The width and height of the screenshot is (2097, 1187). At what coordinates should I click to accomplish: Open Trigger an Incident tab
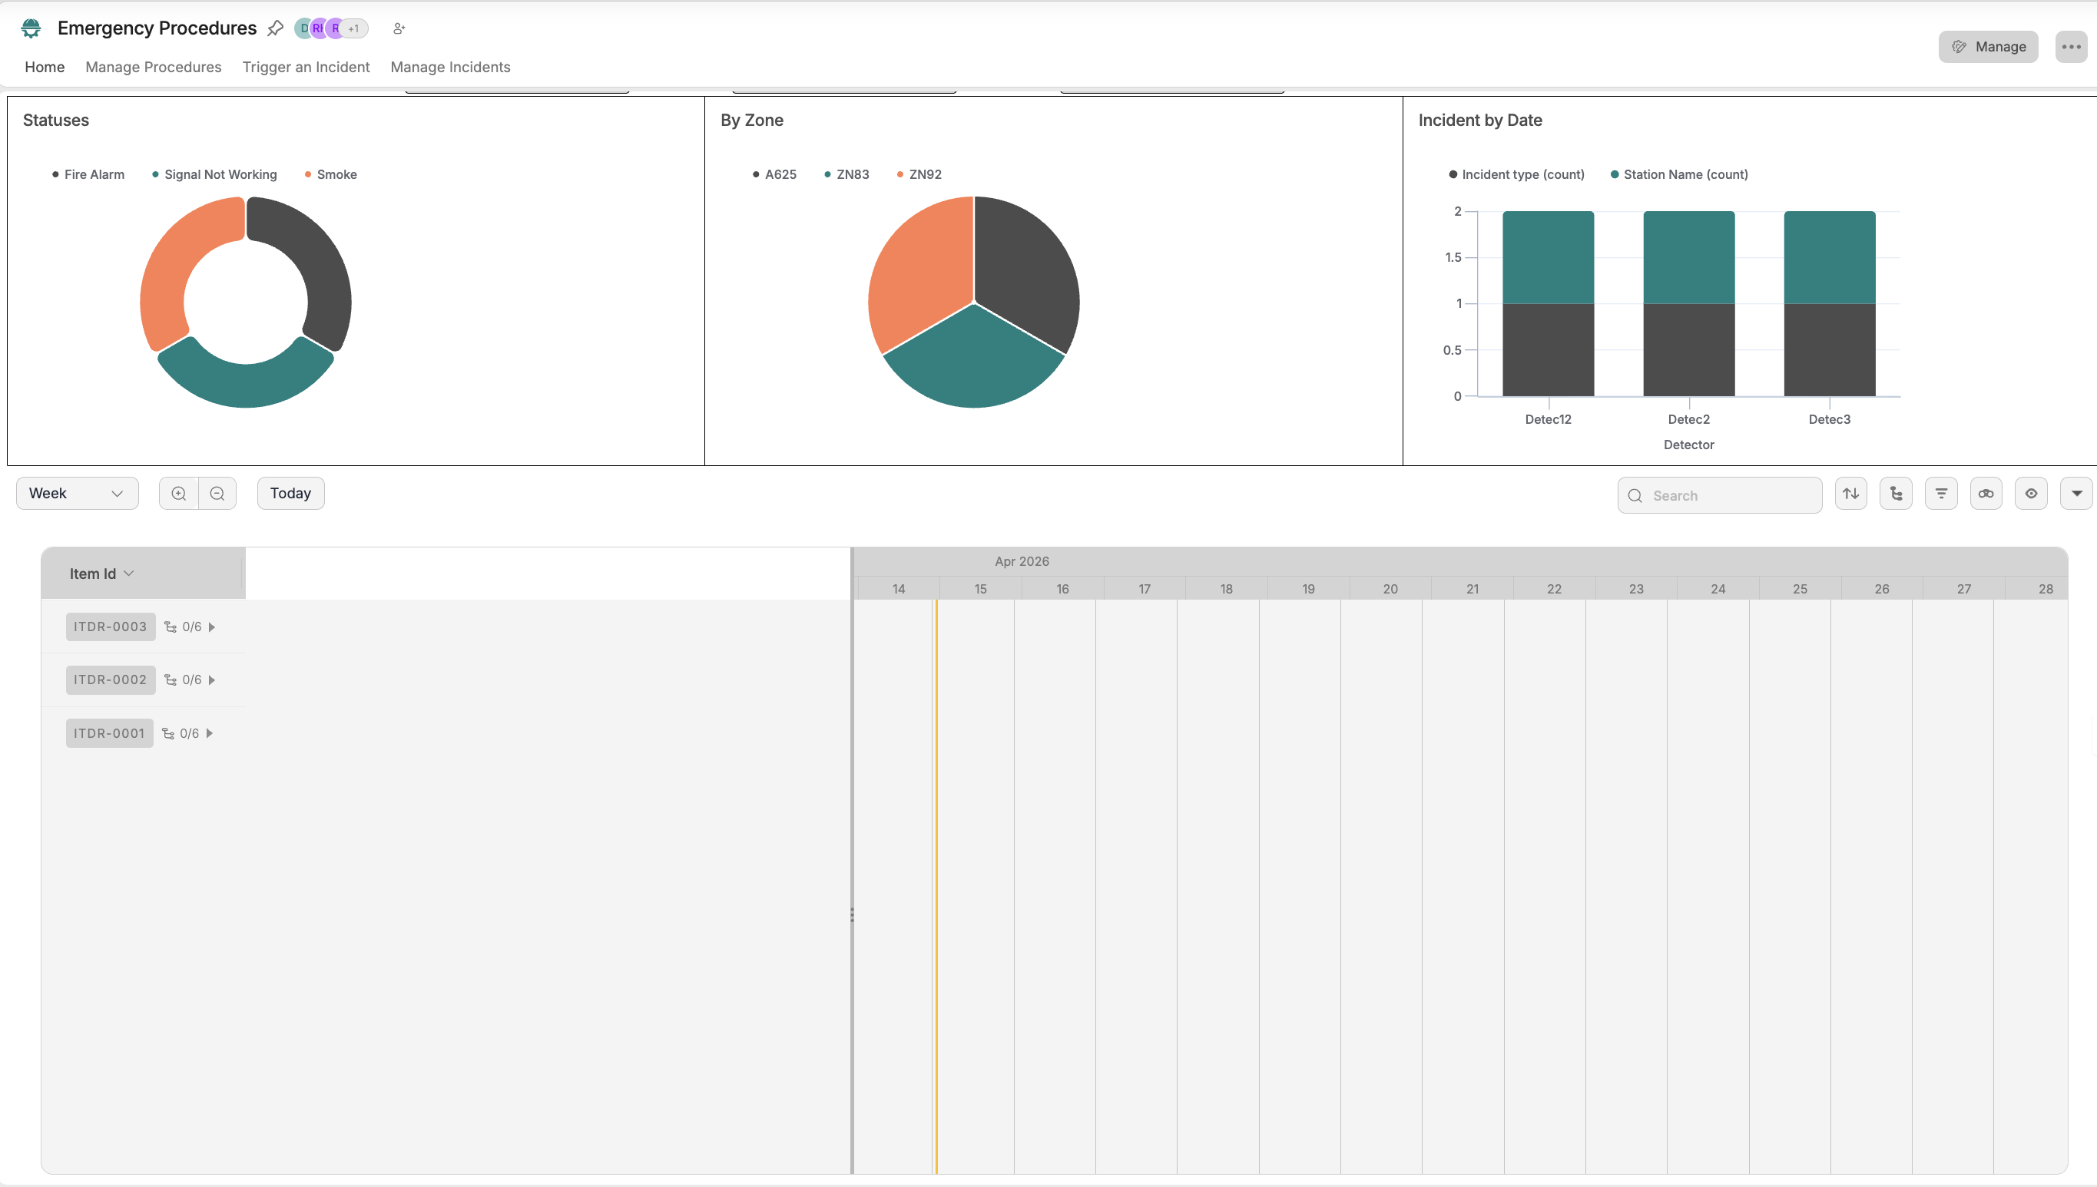(306, 67)
